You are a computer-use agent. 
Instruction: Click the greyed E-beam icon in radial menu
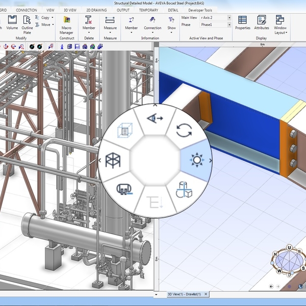[x=155, y=202]
